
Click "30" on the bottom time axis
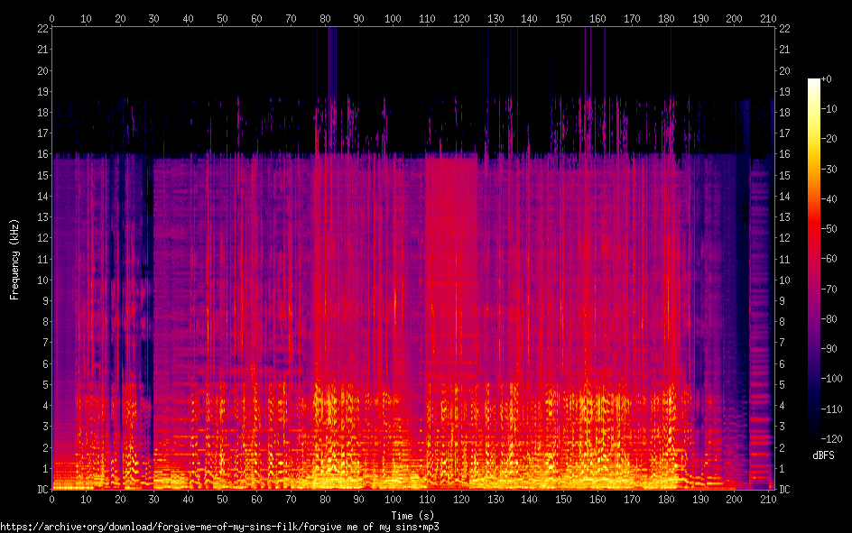tap(153, 500)
